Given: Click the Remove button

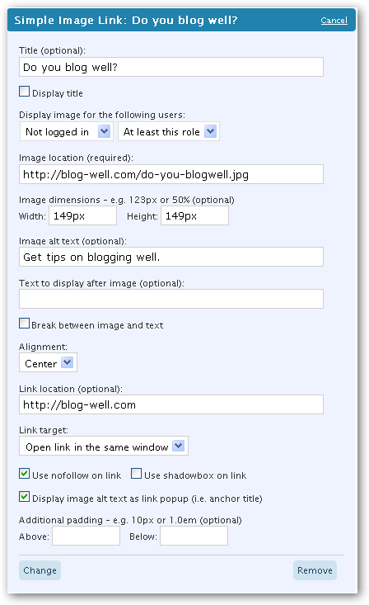Looking at the screenshot, I should pos(315,570).
